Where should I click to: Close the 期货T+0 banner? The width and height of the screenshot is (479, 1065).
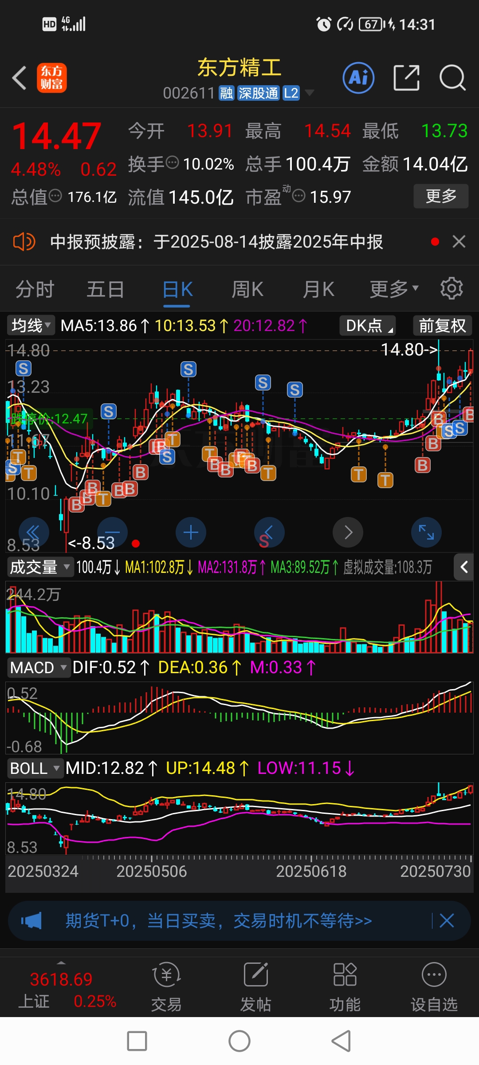coord(447,921)
